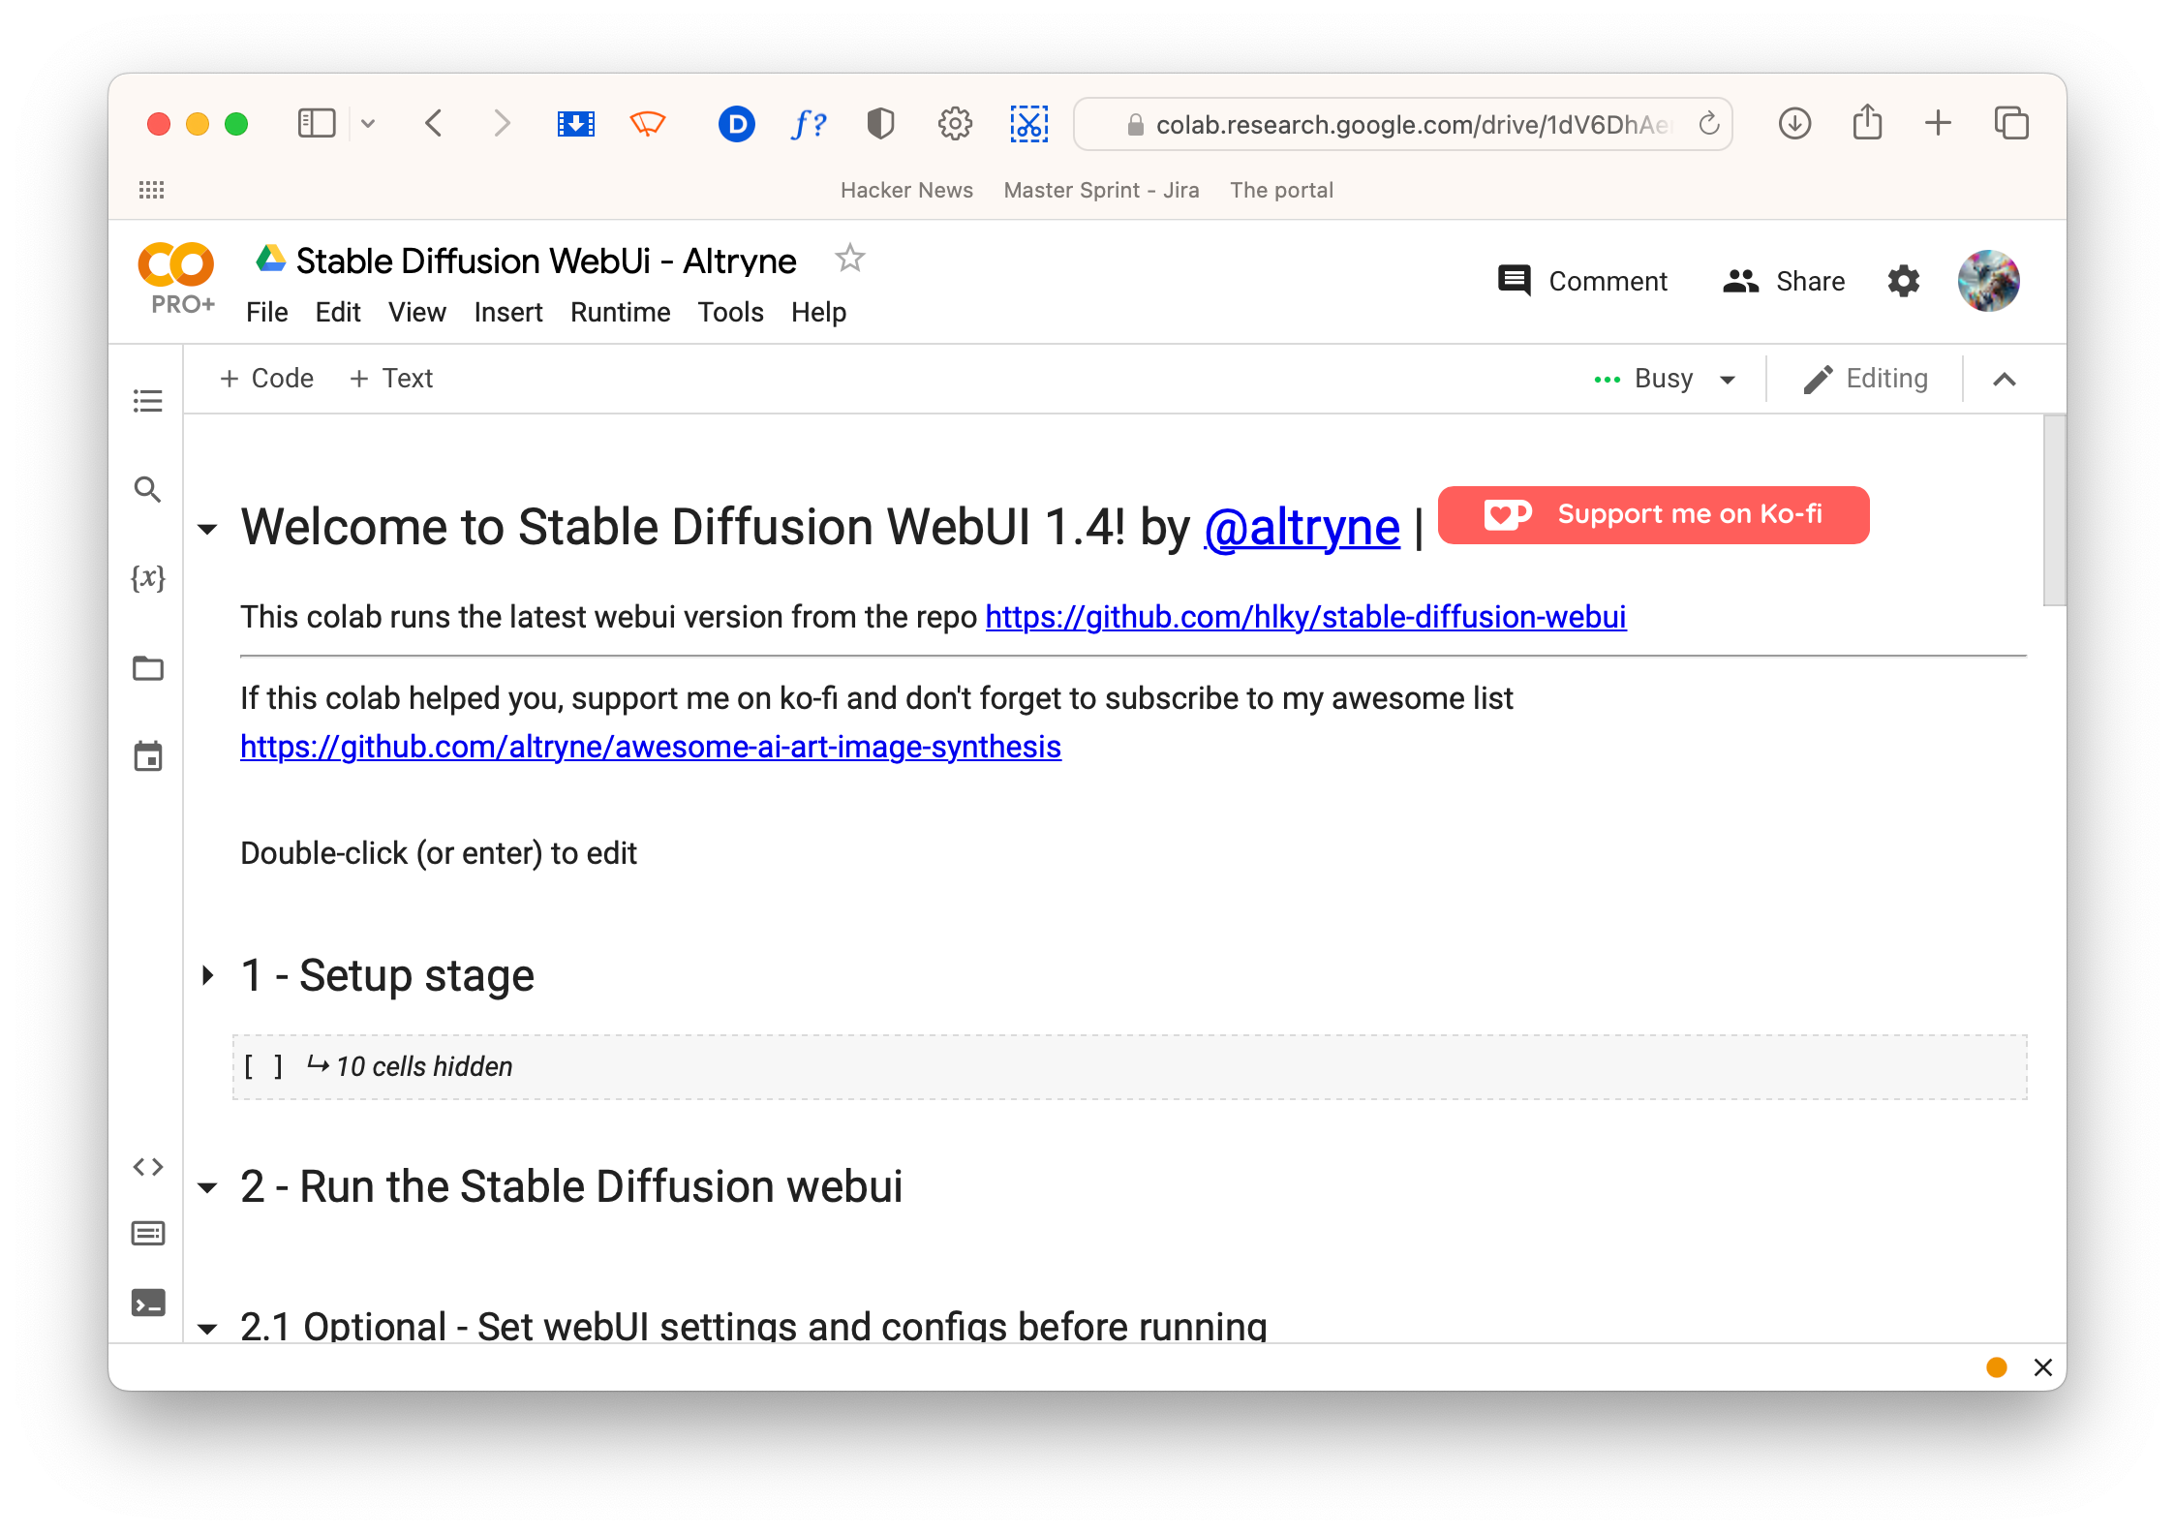Follow the @altryne link
The image size is (2175, 1534).
(x=1302, y=528)
